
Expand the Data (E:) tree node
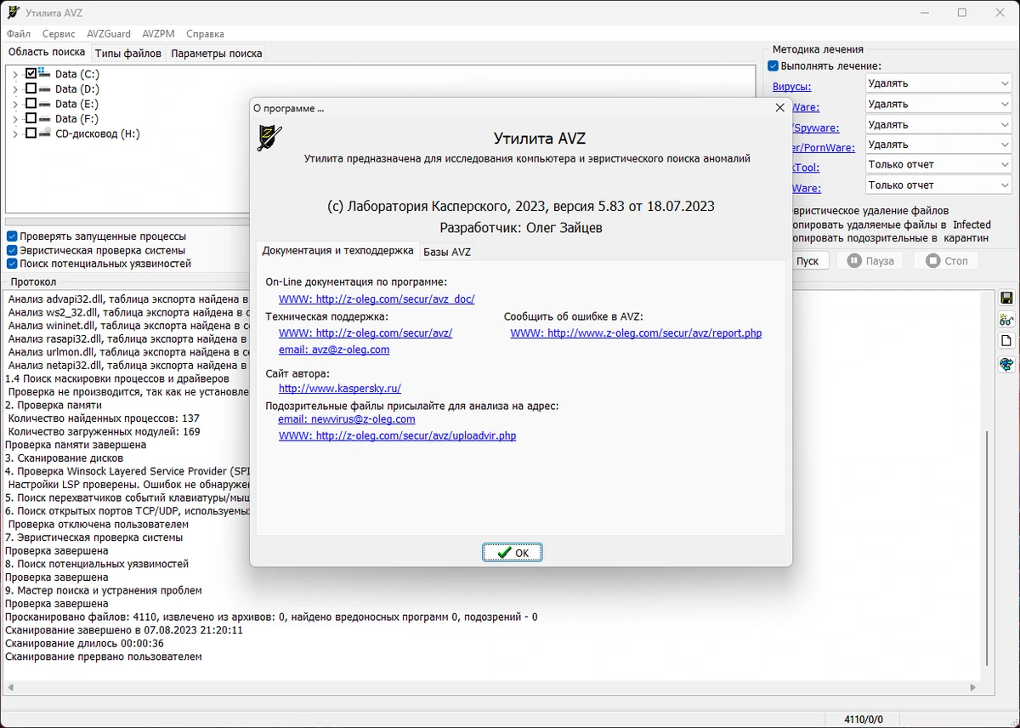point(15,105)
